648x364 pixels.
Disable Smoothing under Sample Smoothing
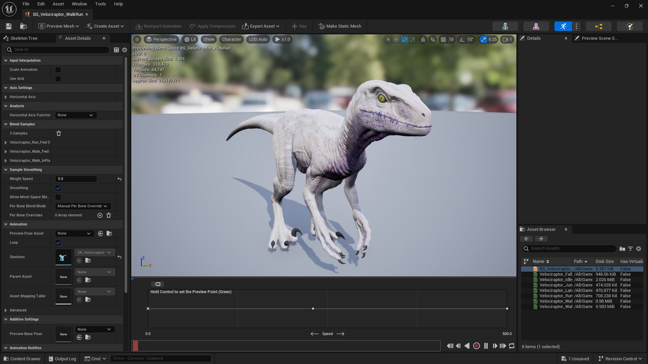point(58,188)
